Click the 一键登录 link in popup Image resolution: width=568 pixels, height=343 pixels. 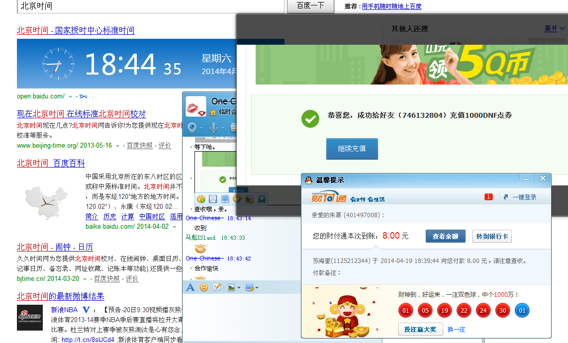pos(524,197)
